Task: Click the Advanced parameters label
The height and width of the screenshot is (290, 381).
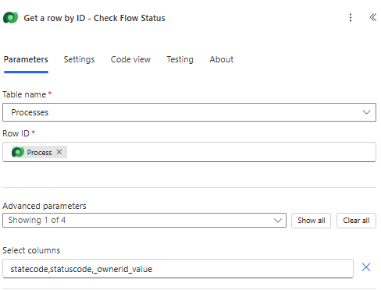Action: coord(45,206)
